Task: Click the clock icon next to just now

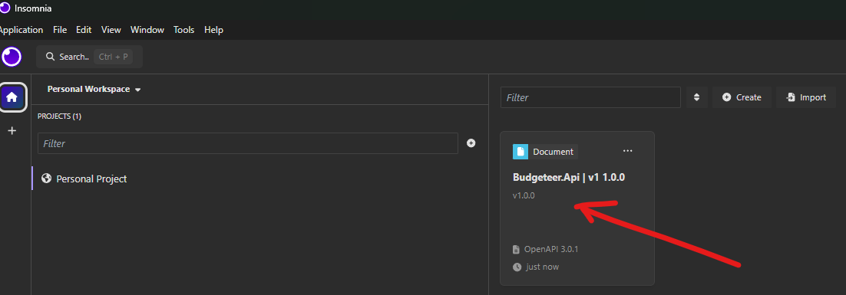Action: pos(517,267)
